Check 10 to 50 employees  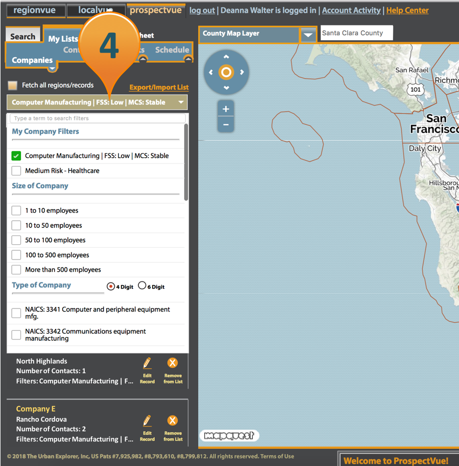[16, 225]
